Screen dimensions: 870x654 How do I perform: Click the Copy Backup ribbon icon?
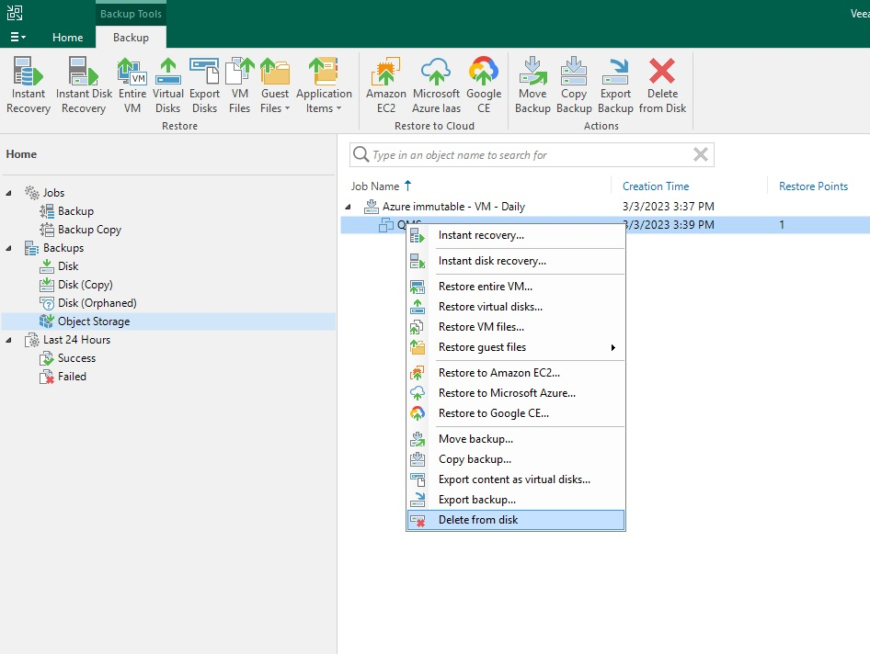tap(574, 85)
